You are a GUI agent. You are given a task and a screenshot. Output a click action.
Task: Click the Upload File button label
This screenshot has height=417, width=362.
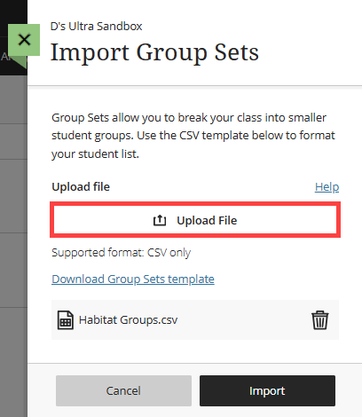pos(207,220)
